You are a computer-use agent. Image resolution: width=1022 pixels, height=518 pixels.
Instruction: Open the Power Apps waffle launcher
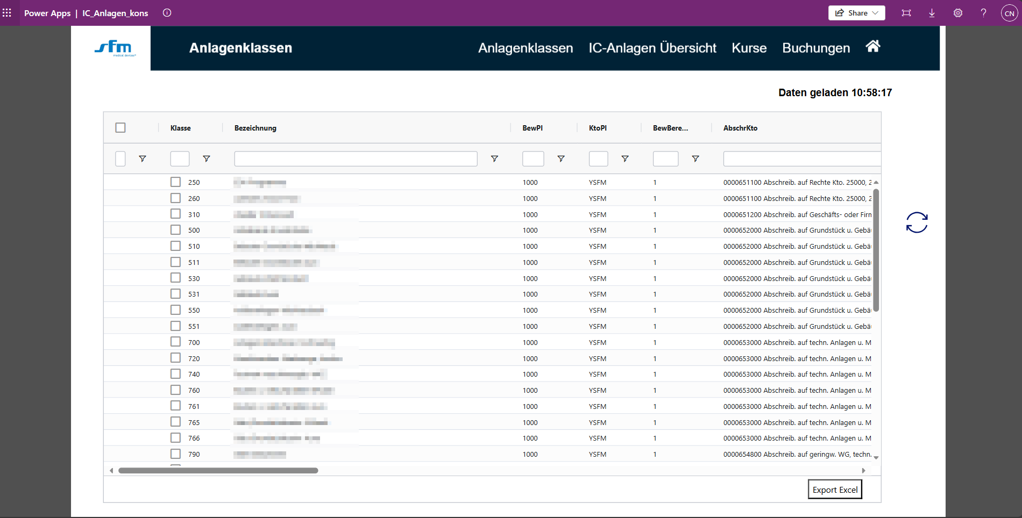(x=7, y=13)
